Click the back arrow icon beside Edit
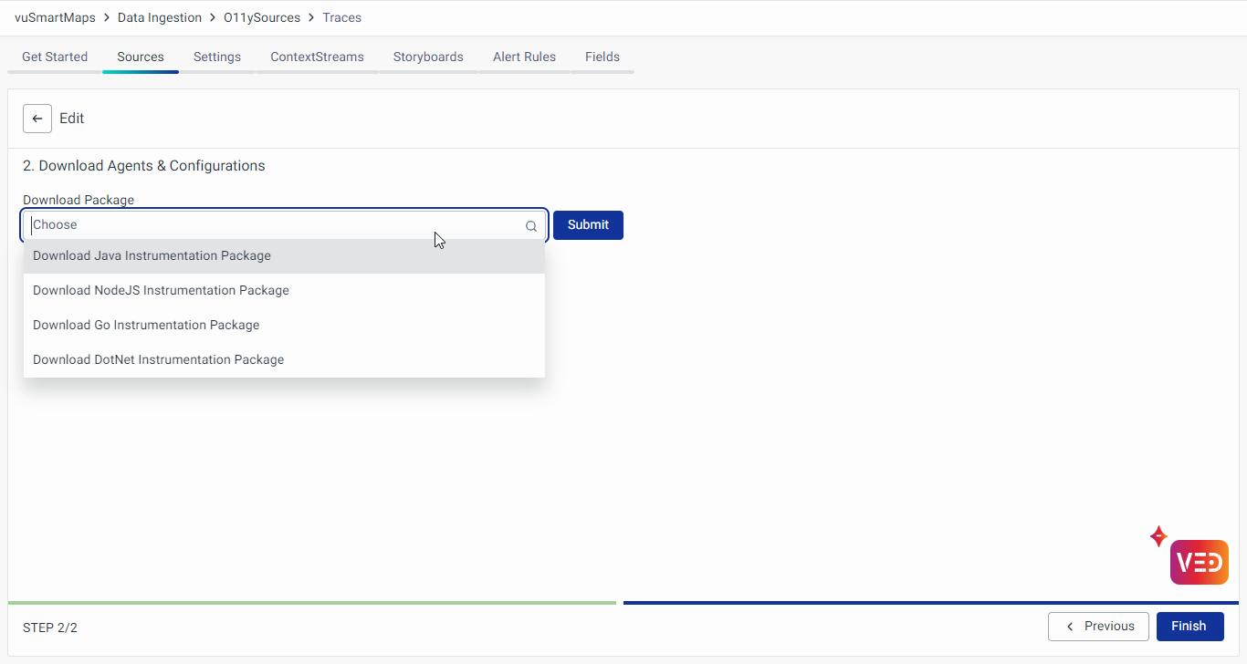The width and height of the screenshot is (1247, 664). click(x=37, y=119)
